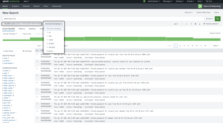The width and height of the screenshot is (223, 123).
Task: Select the 1 : 100 sampling option
Action: pos(49,36)
